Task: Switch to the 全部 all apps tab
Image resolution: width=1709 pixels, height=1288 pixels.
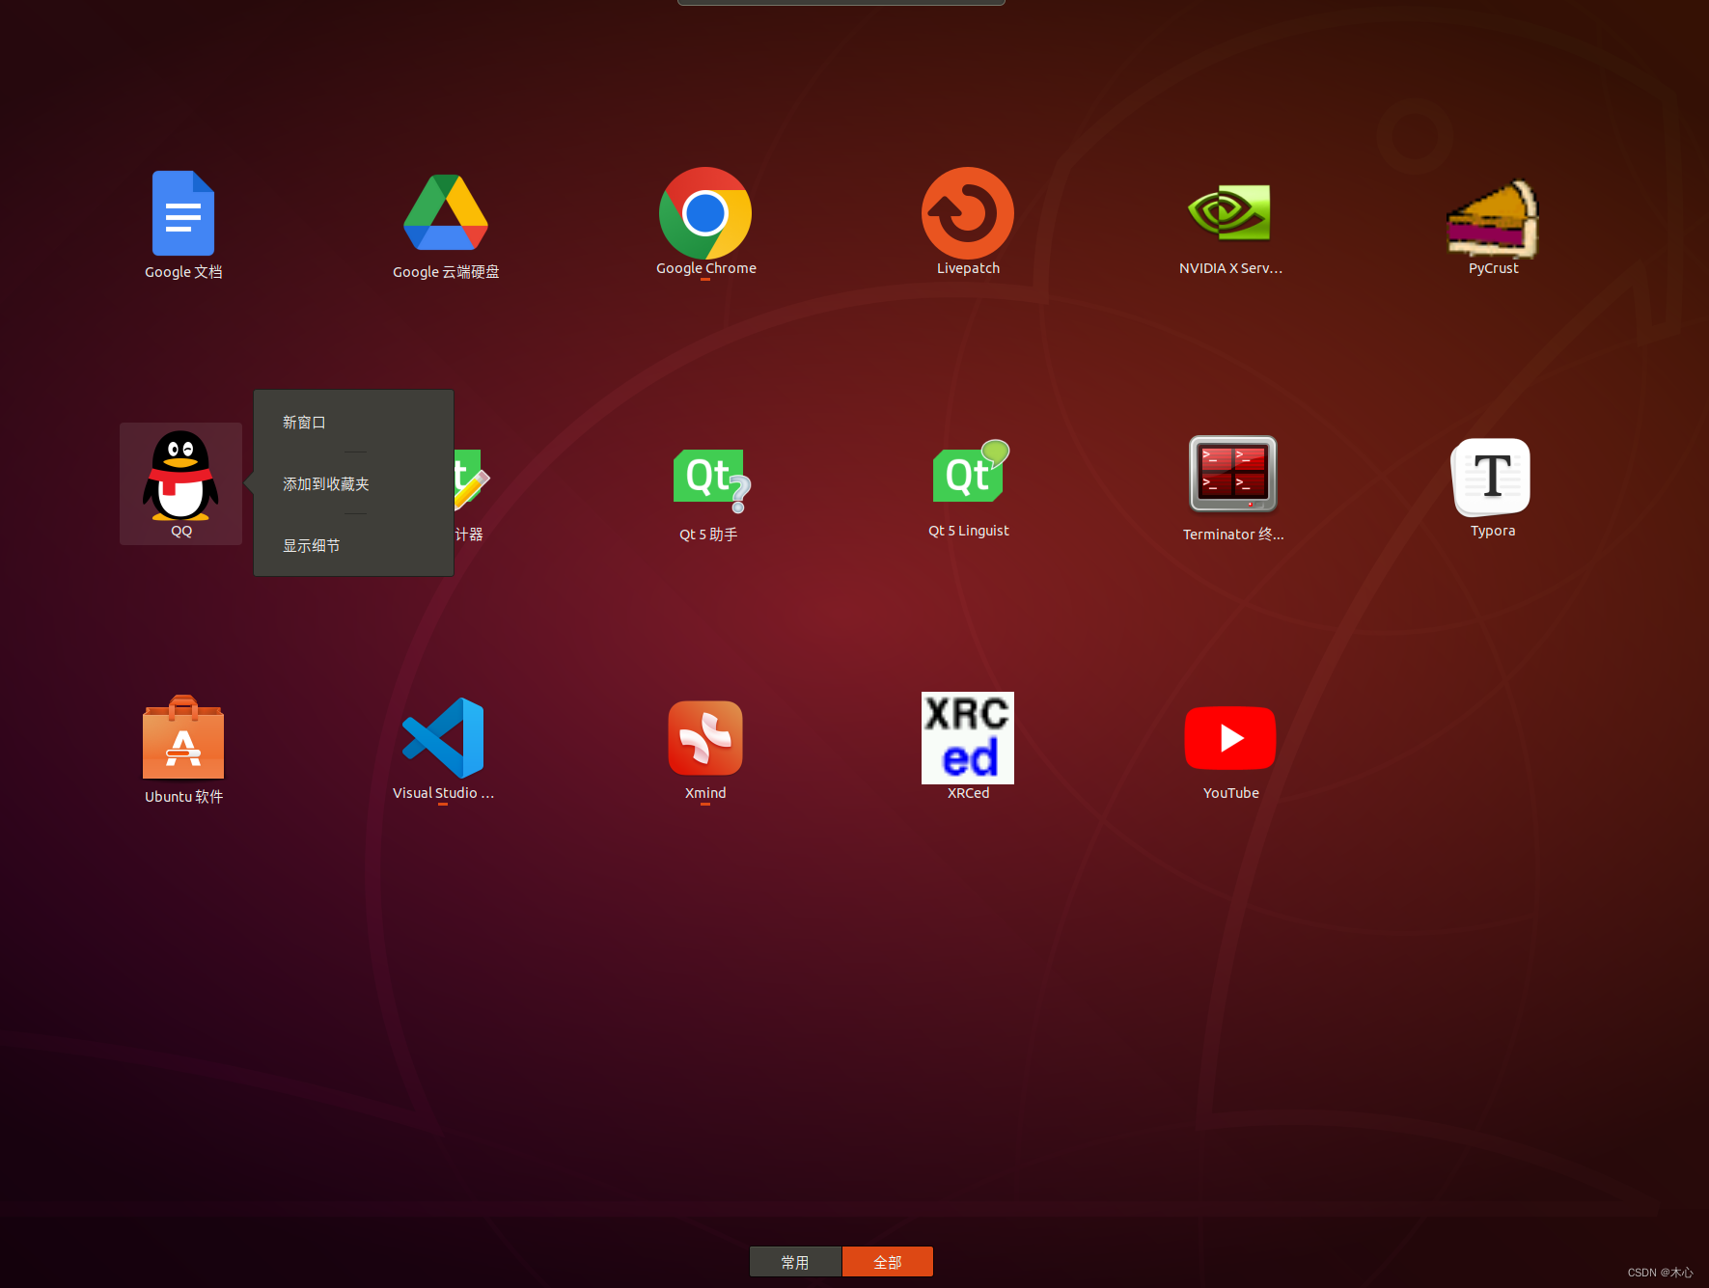Action: 888,1262
